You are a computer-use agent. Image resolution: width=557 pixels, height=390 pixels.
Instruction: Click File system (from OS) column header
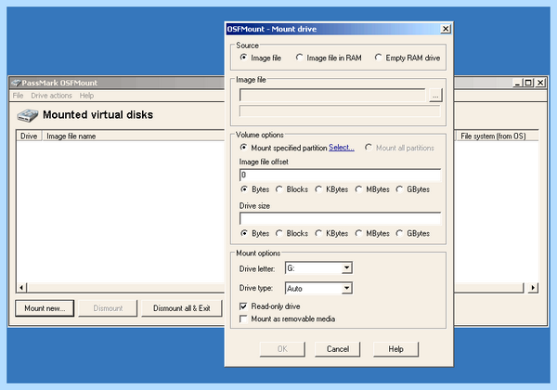pyautogui.click(x=497, y=136)
